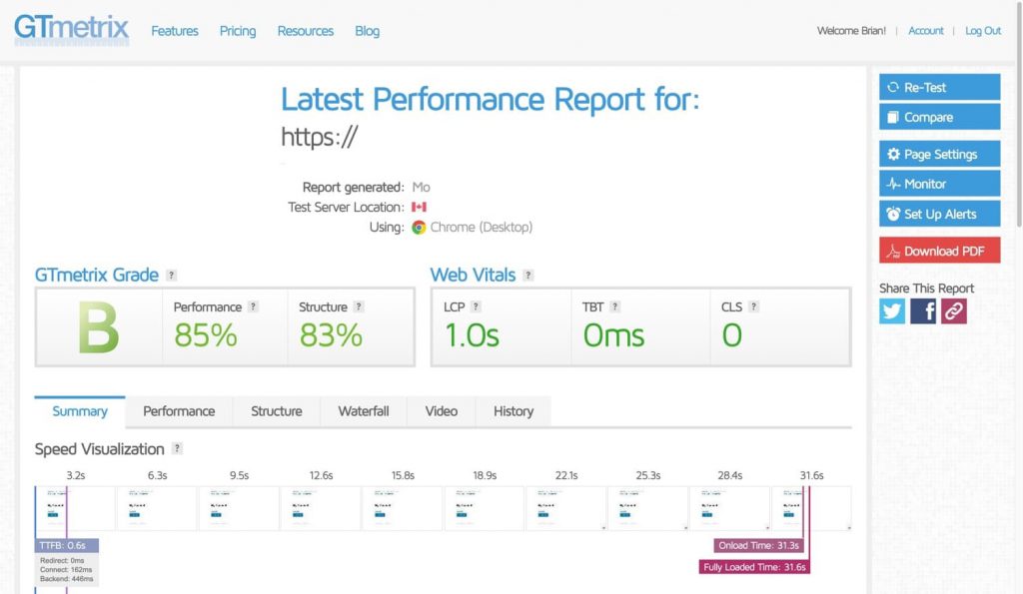Open the Features menu
This screenshot has width=1023, height=594.
174,31
